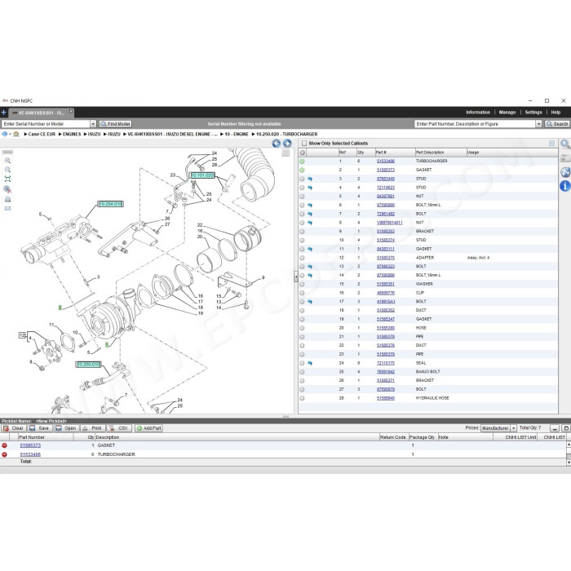Select the ref 28 HYDRAULIC HOSE row circle

[302, 398]
